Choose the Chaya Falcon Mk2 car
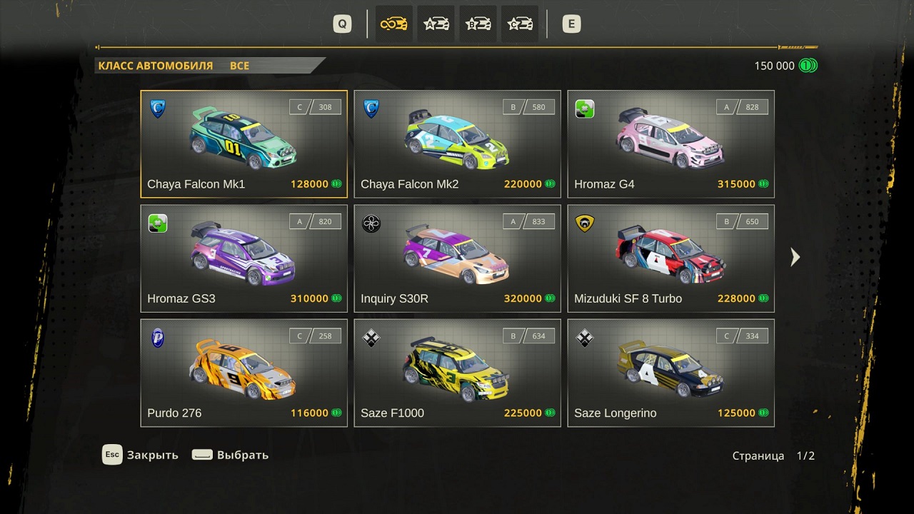This screenshot has height=514, width=914. point(458,144)
